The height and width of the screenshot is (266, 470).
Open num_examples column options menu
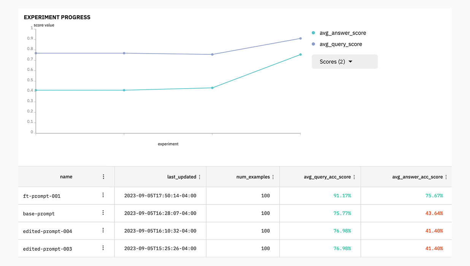click(273, 177)
